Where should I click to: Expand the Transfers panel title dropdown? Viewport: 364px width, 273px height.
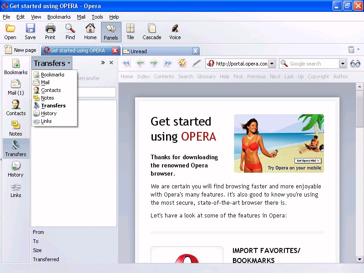(52, 63)
